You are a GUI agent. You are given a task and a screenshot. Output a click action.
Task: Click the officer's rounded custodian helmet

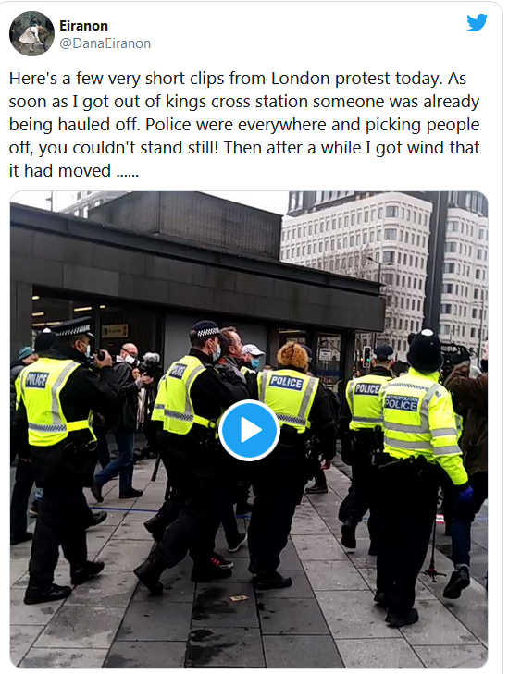(x=426, y=350)
